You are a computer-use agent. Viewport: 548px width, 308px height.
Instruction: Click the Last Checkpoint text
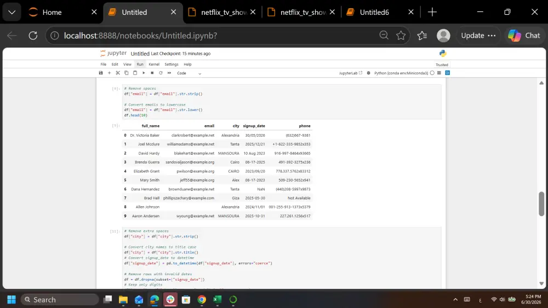(x=181, y=54)
